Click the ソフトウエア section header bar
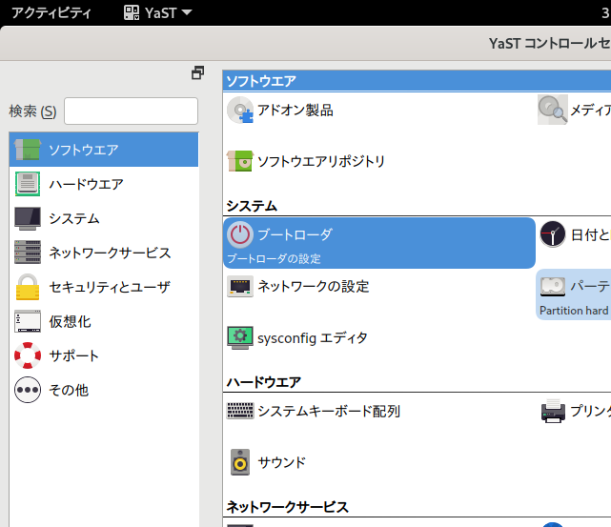The height and width of the screenshot is (527, 611). (x=417, y=81)
